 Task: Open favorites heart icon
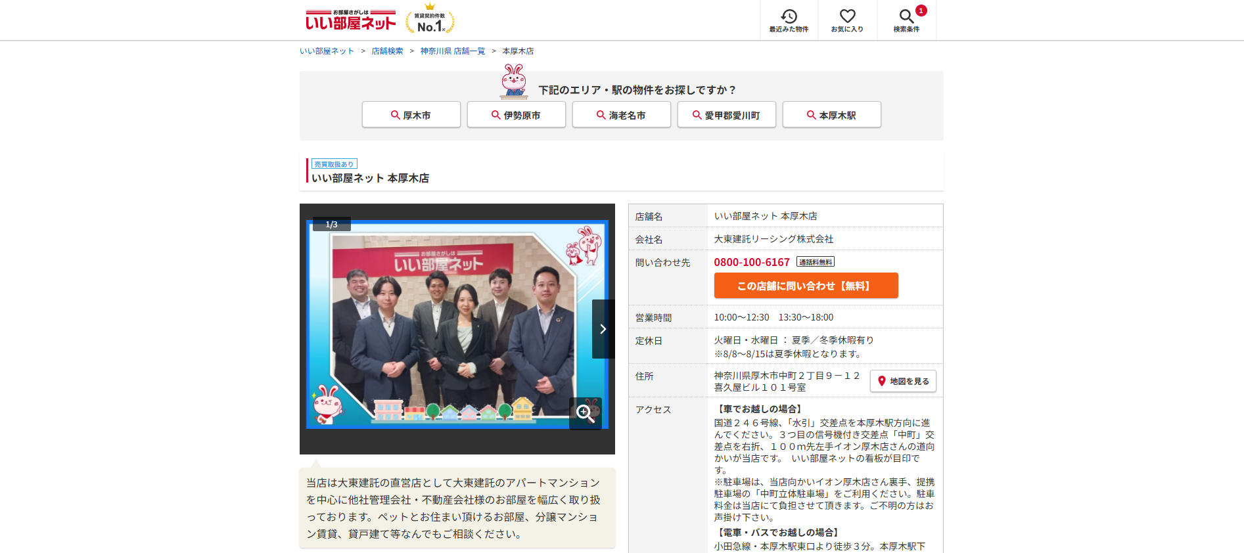pos(847,20)
